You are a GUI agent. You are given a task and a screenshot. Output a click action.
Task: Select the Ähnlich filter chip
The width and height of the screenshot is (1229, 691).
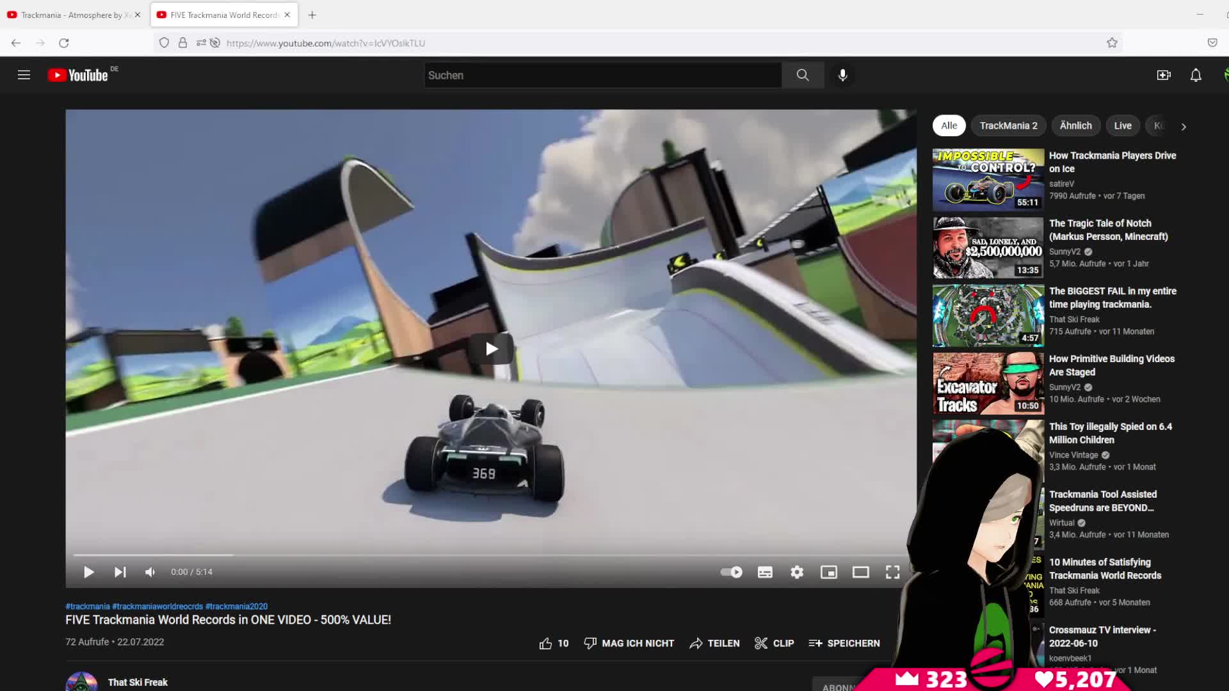1075,125
